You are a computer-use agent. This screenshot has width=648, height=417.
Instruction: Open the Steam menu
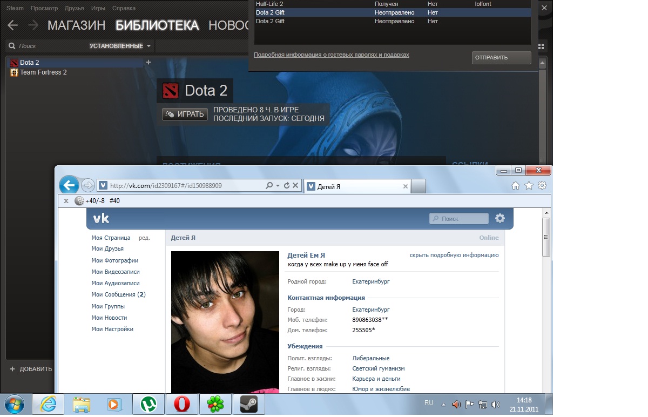click(x=15, y=9)
